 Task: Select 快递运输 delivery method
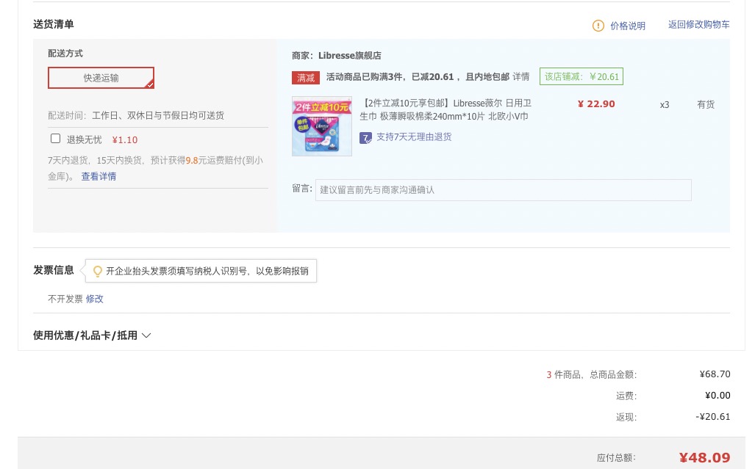coord(101,78)
